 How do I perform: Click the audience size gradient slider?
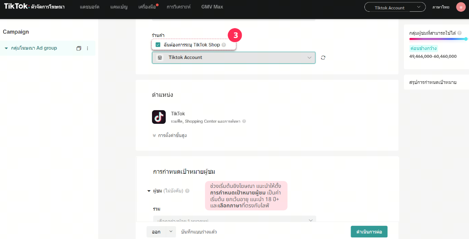pos(437,39)
